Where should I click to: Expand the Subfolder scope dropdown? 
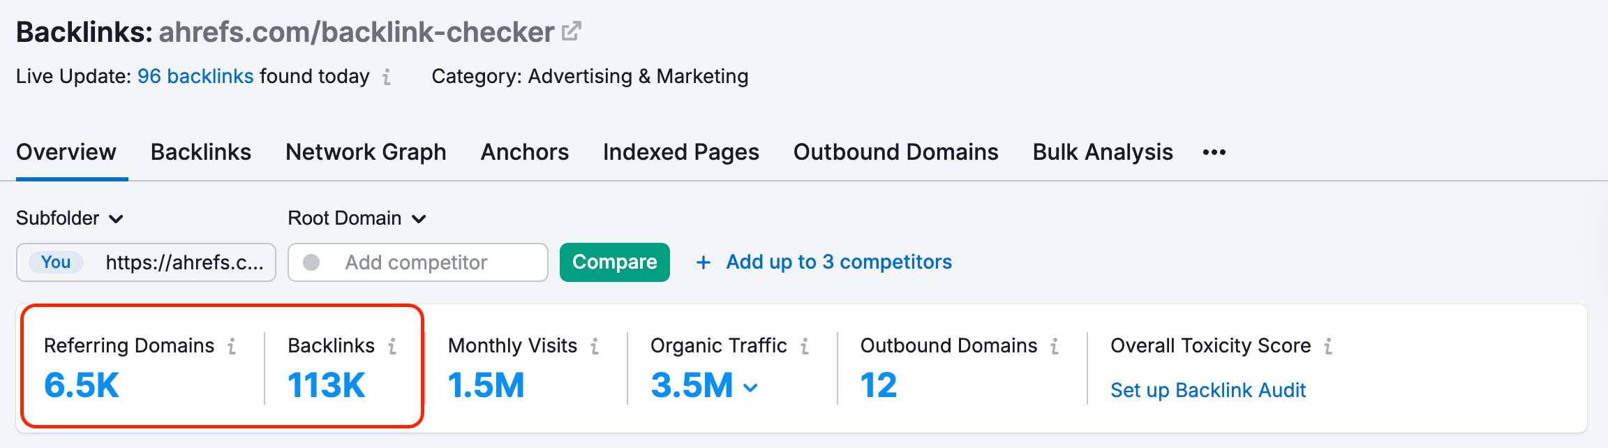70,218
